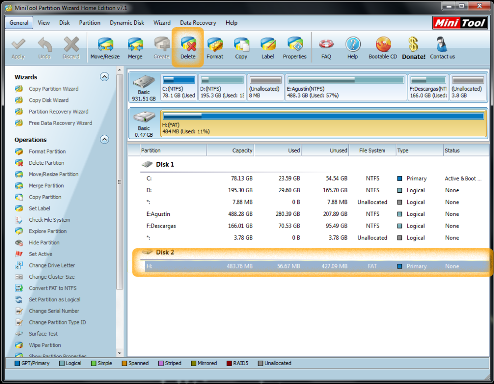Choose Delete Partition in Operations list
Viewport: 494px width, 384px height.
46,163
